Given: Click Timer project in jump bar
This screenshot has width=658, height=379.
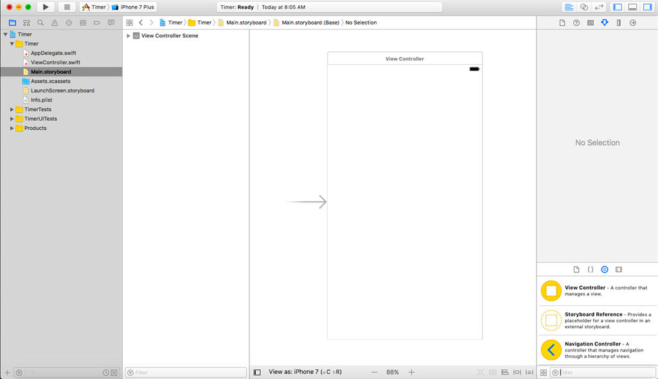Looking at the screenshot, I should click(x=171, y=22).
